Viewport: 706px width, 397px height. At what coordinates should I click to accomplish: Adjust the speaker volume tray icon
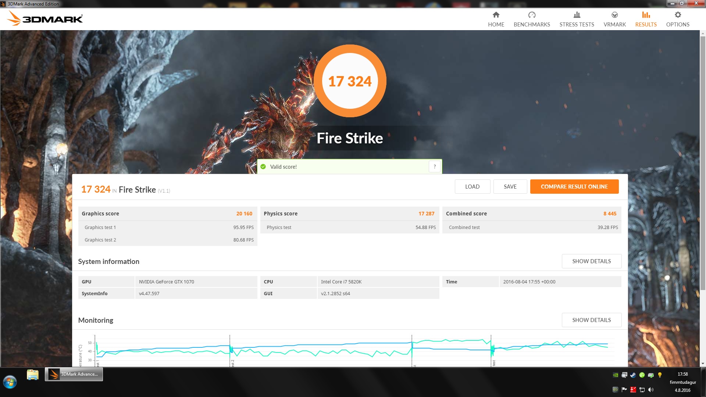pyautogui.click(x=651, y=390)
